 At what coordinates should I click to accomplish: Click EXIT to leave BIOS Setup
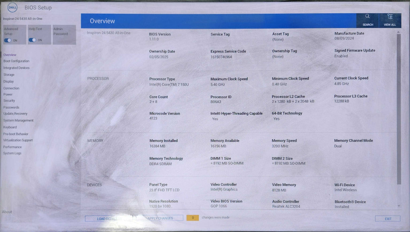(387, 218)
